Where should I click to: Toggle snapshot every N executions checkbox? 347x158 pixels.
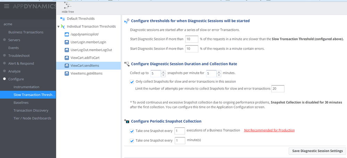[x=132, y=131]
